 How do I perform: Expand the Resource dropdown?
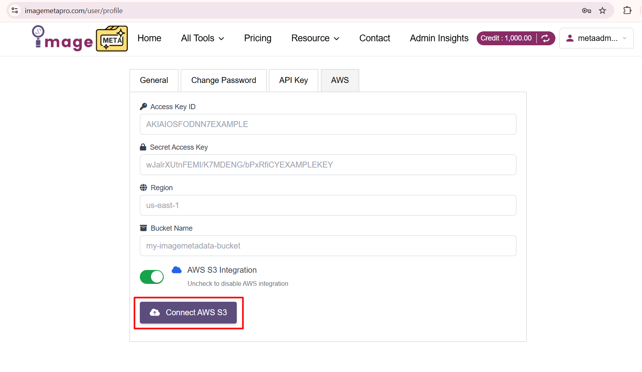pos(315,38)
